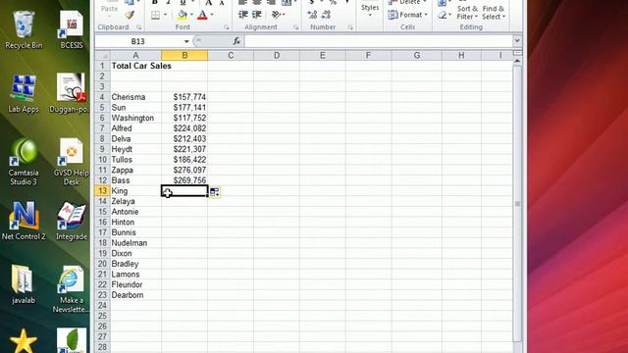Open the Format dropdown in Cells group
This screenshot has width=628, height=353.
408,15
